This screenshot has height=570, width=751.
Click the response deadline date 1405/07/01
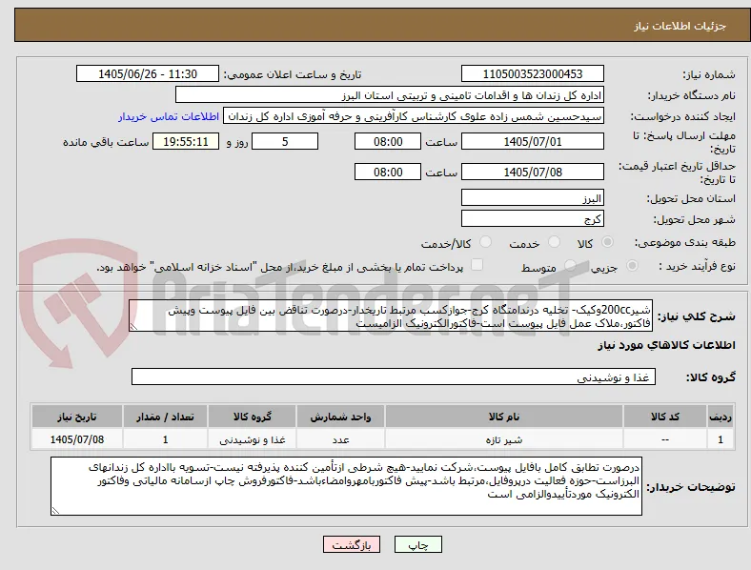(532, 141)
